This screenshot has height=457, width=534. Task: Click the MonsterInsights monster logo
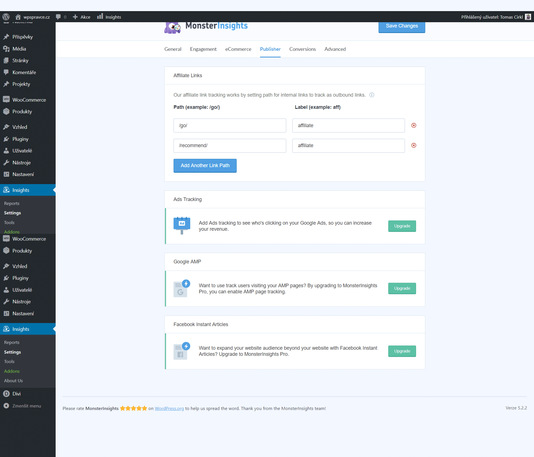172,28
